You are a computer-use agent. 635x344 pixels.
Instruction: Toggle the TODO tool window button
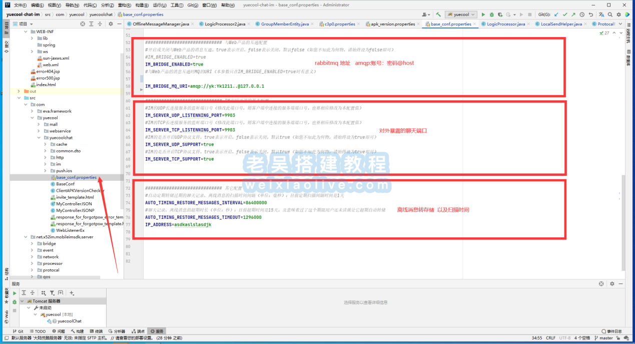38,331
